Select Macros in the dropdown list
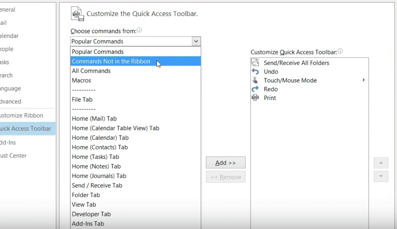This screenshot has height=229, width=397. [x=81, y=80]
